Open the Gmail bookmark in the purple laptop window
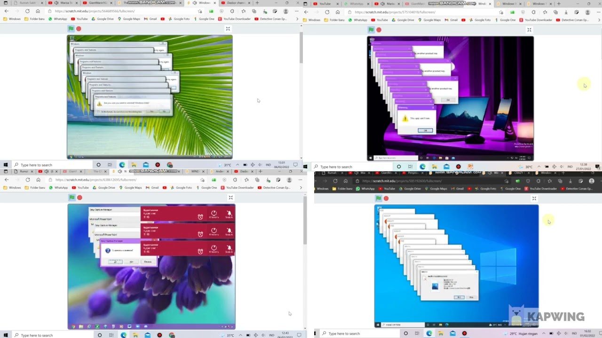 [451, 20]
